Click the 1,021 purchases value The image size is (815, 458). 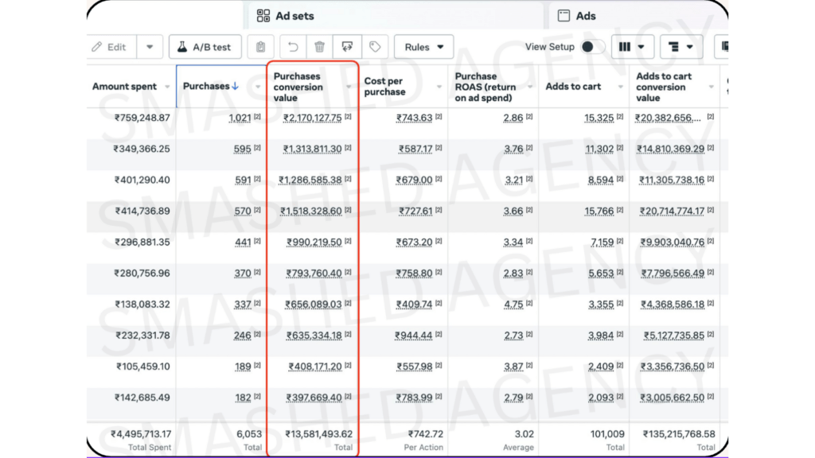coord(240,118)
